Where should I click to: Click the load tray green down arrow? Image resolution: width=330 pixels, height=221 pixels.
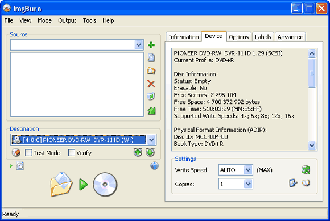(x=150, y=152)
